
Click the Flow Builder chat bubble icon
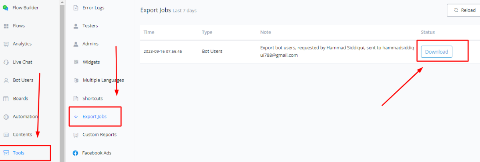tap(6, 8)
